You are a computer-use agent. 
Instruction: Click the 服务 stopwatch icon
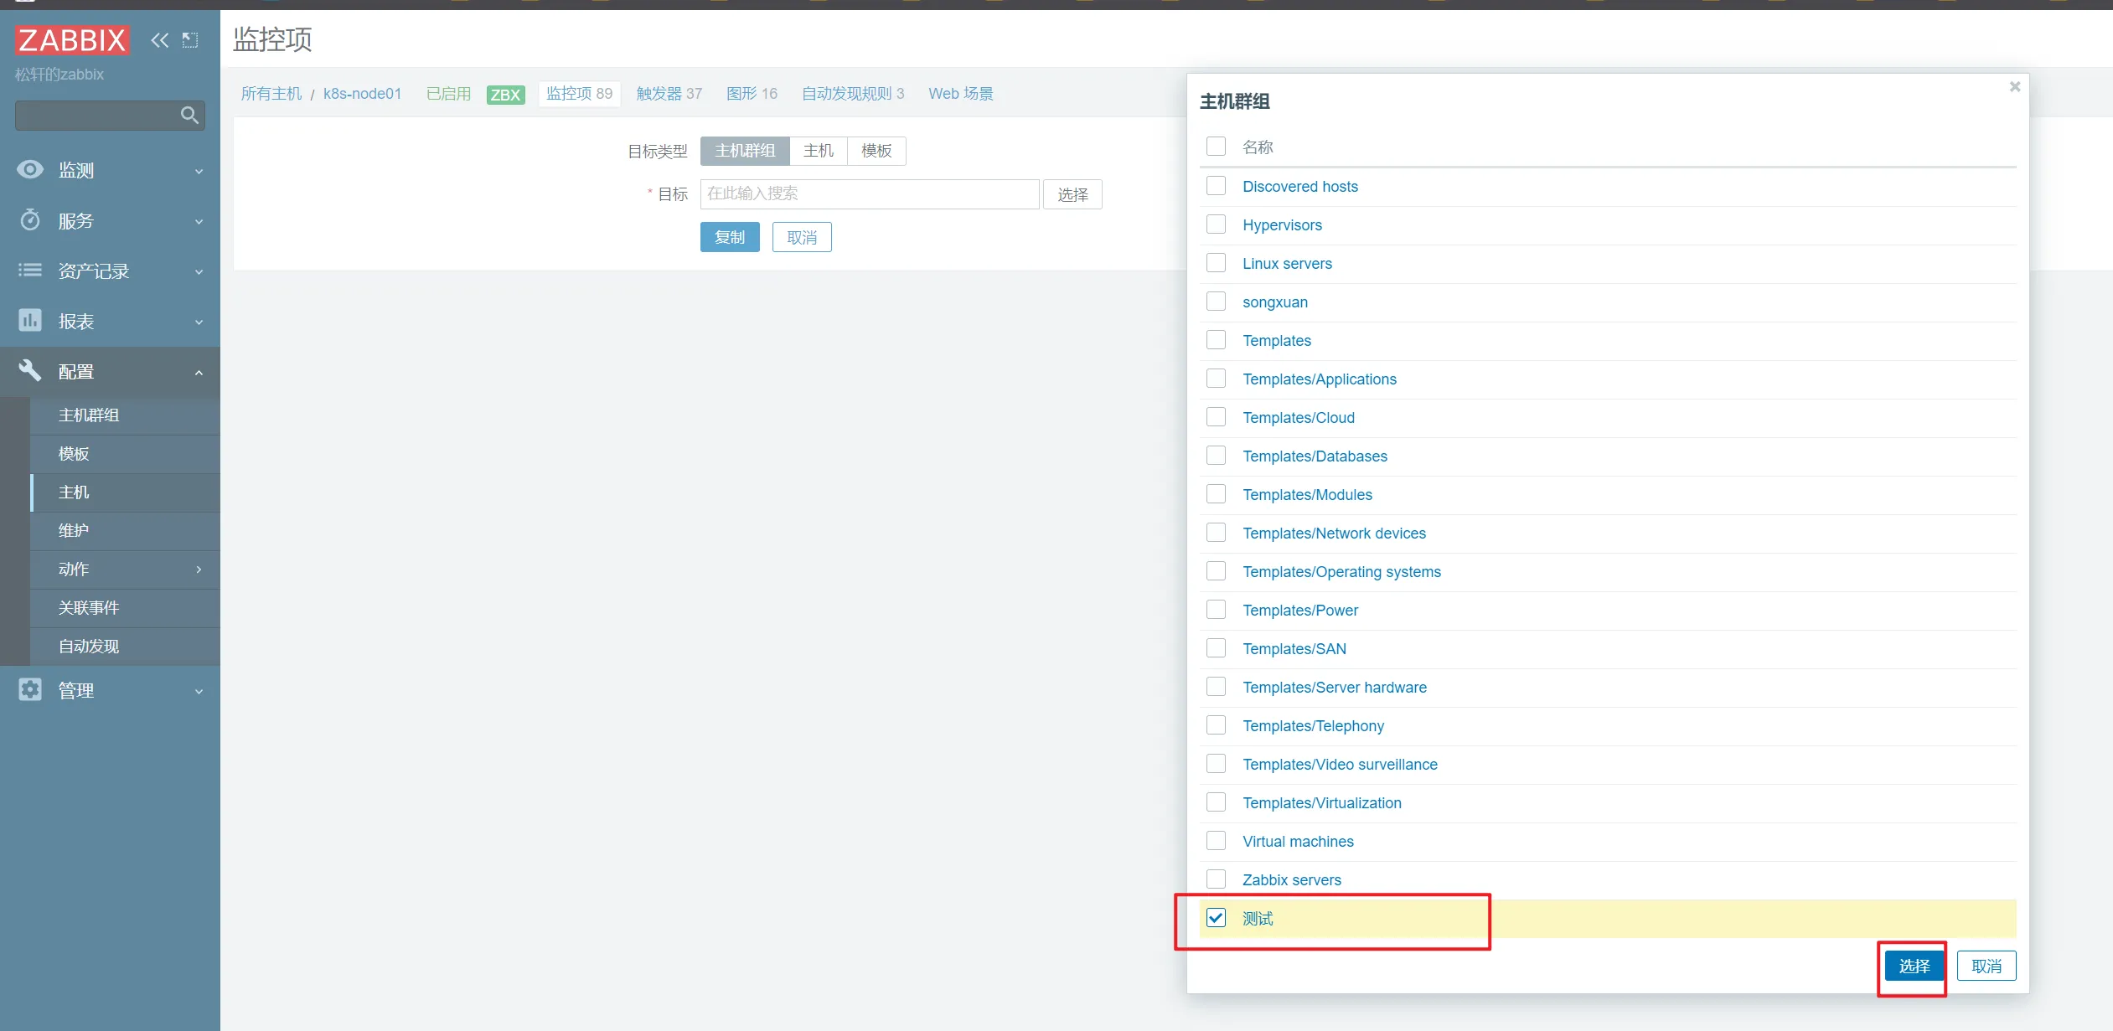pos(30,220)
